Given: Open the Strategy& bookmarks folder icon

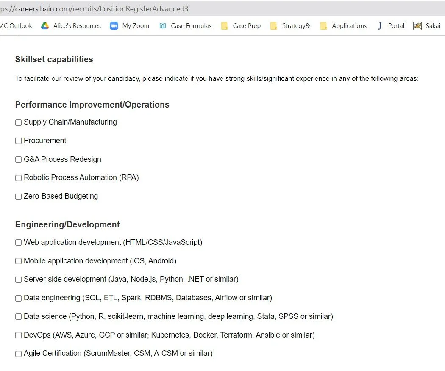Looking at the screenshot, I should tap(274, 26).
